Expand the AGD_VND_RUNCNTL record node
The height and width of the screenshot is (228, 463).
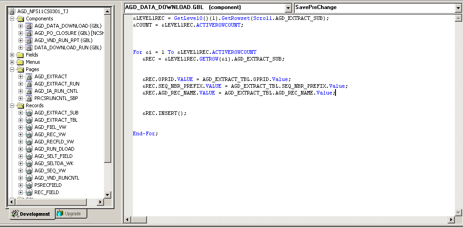[x=20, y=178]
